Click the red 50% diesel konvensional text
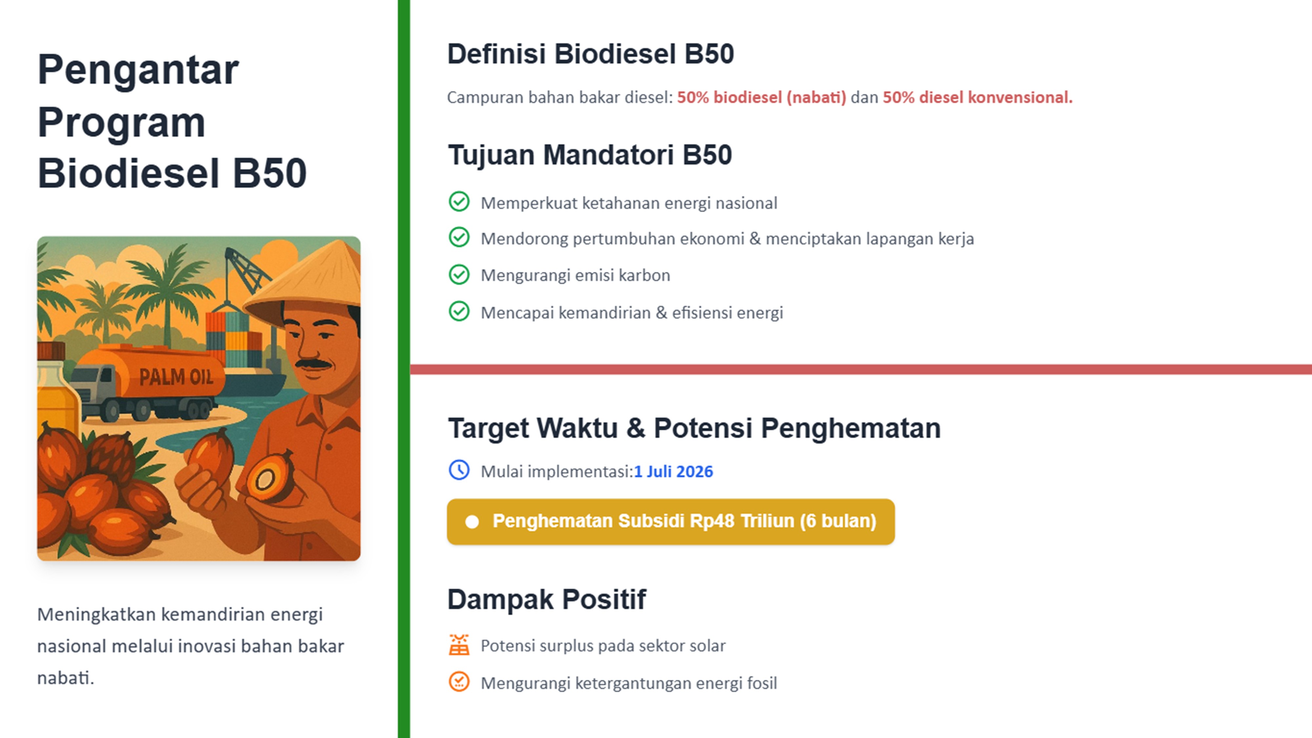Viewport: 1312px width, 738px height. pos(977,97)
